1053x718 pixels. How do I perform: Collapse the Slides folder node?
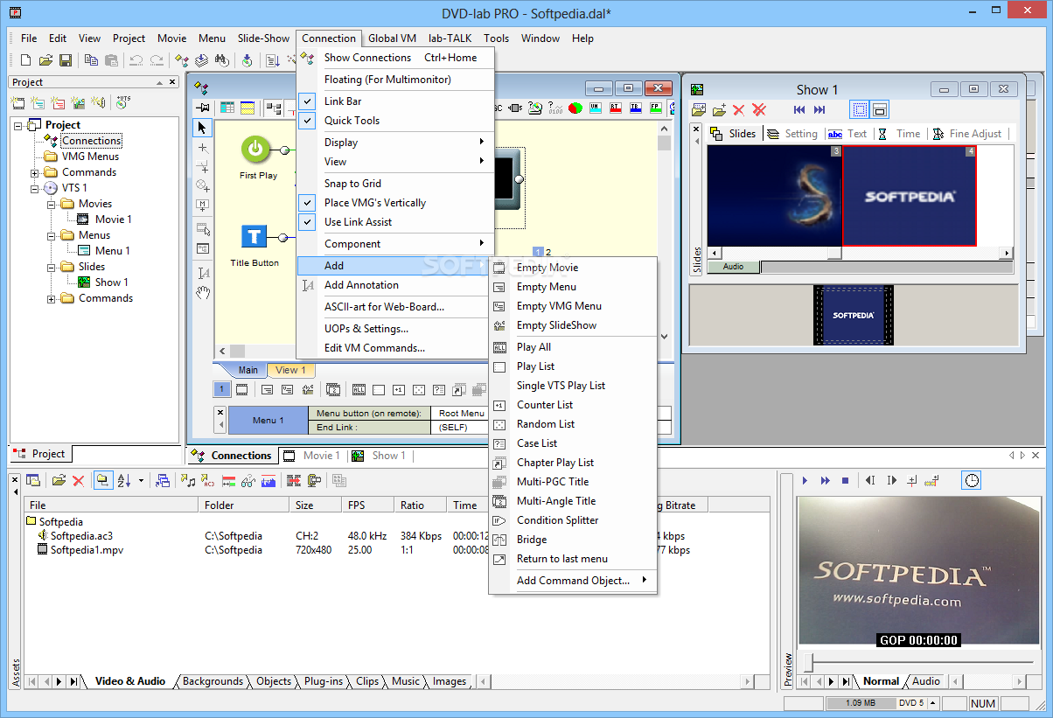coord(52,267)
